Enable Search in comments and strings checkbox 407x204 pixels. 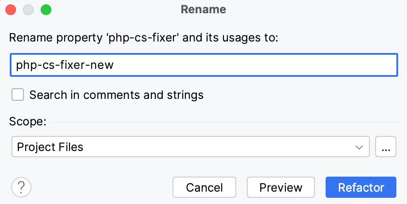pyautogui.click(x=18, y=94)
